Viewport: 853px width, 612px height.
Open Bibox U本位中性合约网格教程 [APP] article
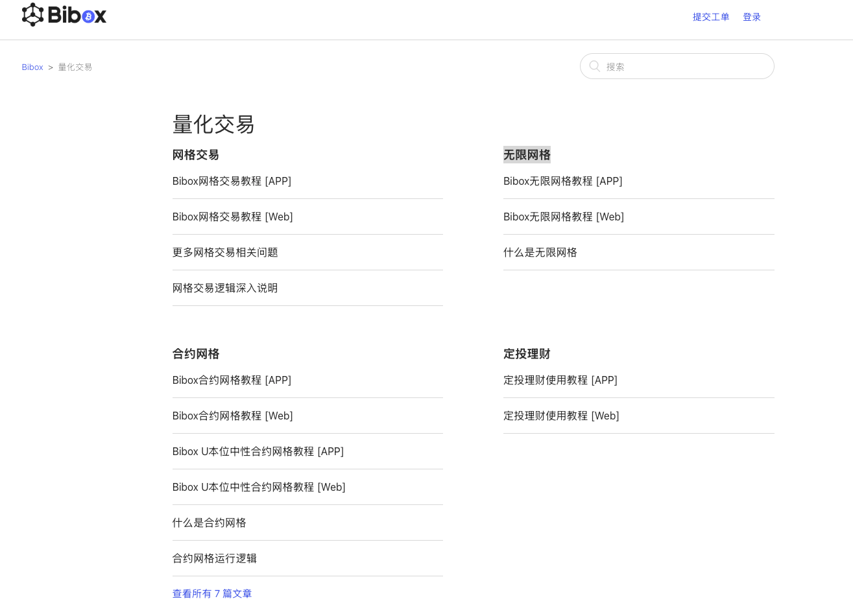pos(258,451)
